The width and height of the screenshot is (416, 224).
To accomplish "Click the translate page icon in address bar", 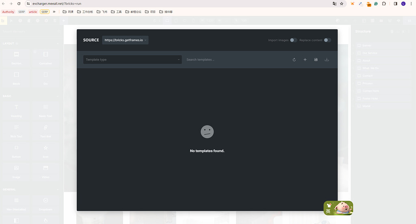I will click(x=334, y=4).
